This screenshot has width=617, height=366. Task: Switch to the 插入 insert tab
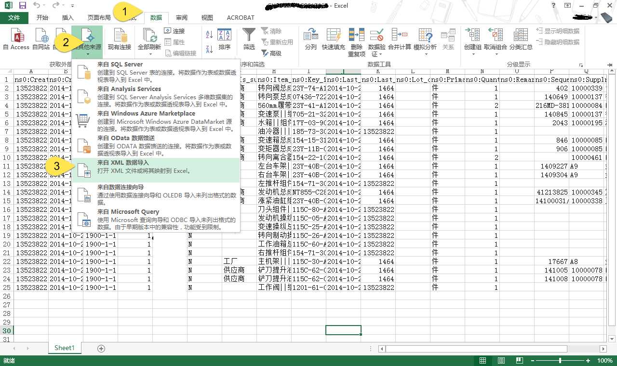click(x=68, y=18)
